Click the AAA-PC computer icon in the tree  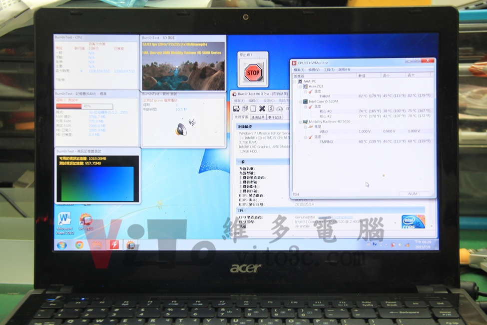[x=300, y=81]
